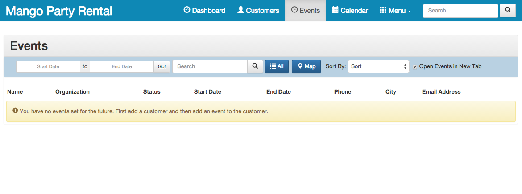Expand the Menu dropdown

[x=395, y=10]
